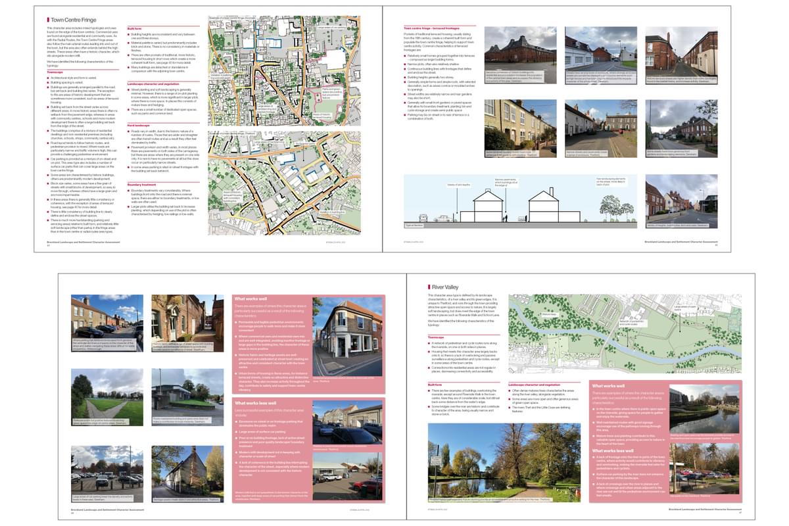Open the lower town centre fringe street map

pos(284,183)
